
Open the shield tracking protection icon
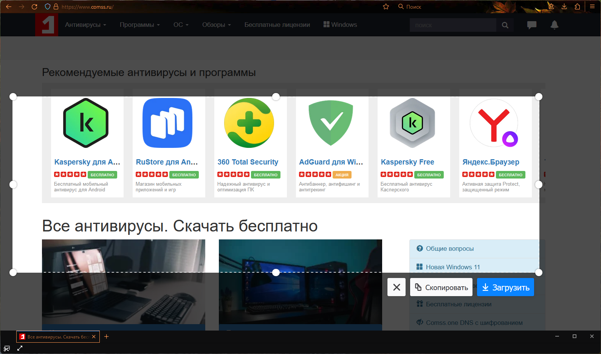tap(48, 7)
